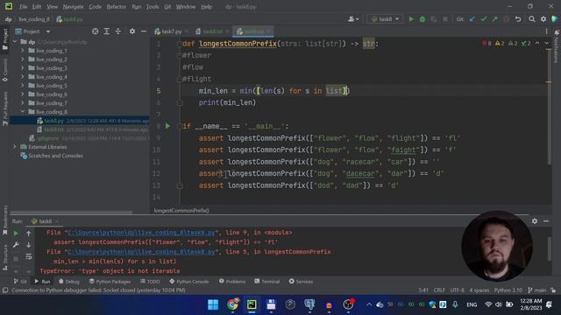Start debugging with the green bug icon
561x315 pixels.
coord(423,19)
